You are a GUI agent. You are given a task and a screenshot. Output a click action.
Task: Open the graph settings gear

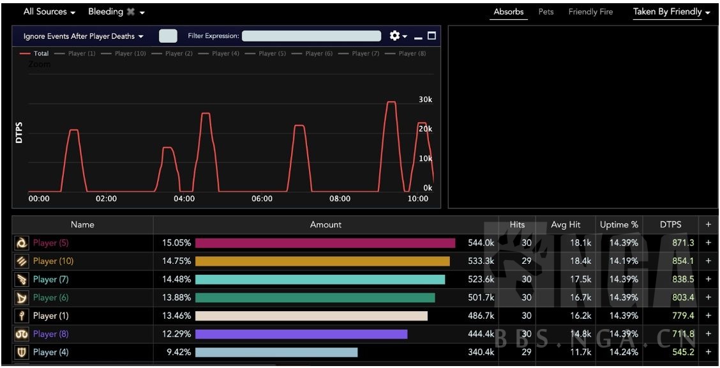coord(395,36)
